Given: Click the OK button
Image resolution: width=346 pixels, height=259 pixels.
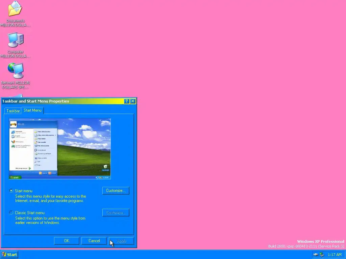Looking at the screenshot, I should pyautogui.click(x=67, y=241).
